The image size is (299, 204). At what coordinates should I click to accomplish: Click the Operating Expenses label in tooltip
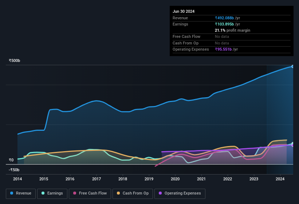coord(191,50)
